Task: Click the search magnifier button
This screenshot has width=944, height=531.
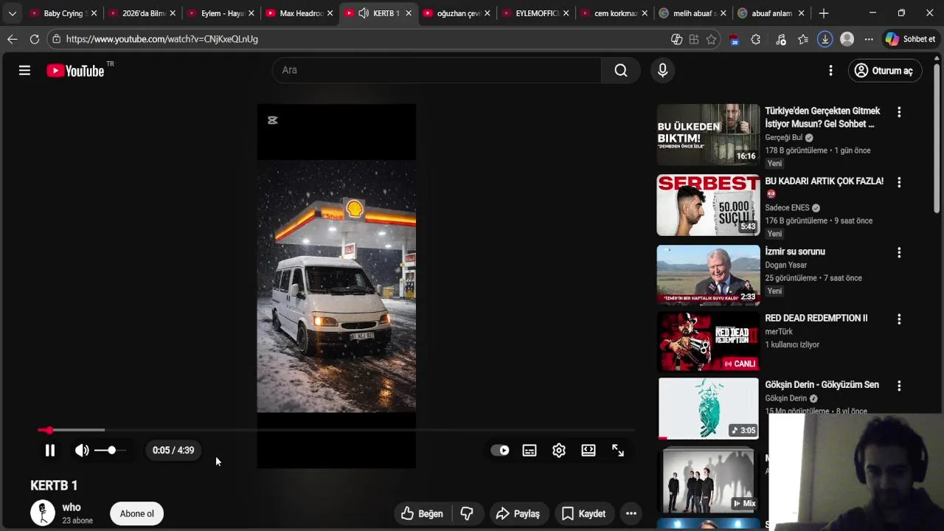Action: [621, 70]
